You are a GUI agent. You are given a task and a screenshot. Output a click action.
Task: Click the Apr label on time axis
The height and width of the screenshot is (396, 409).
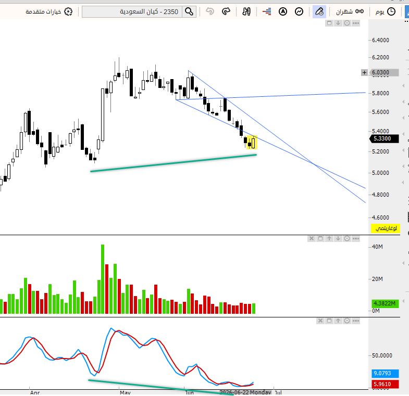tap(35, 392)
